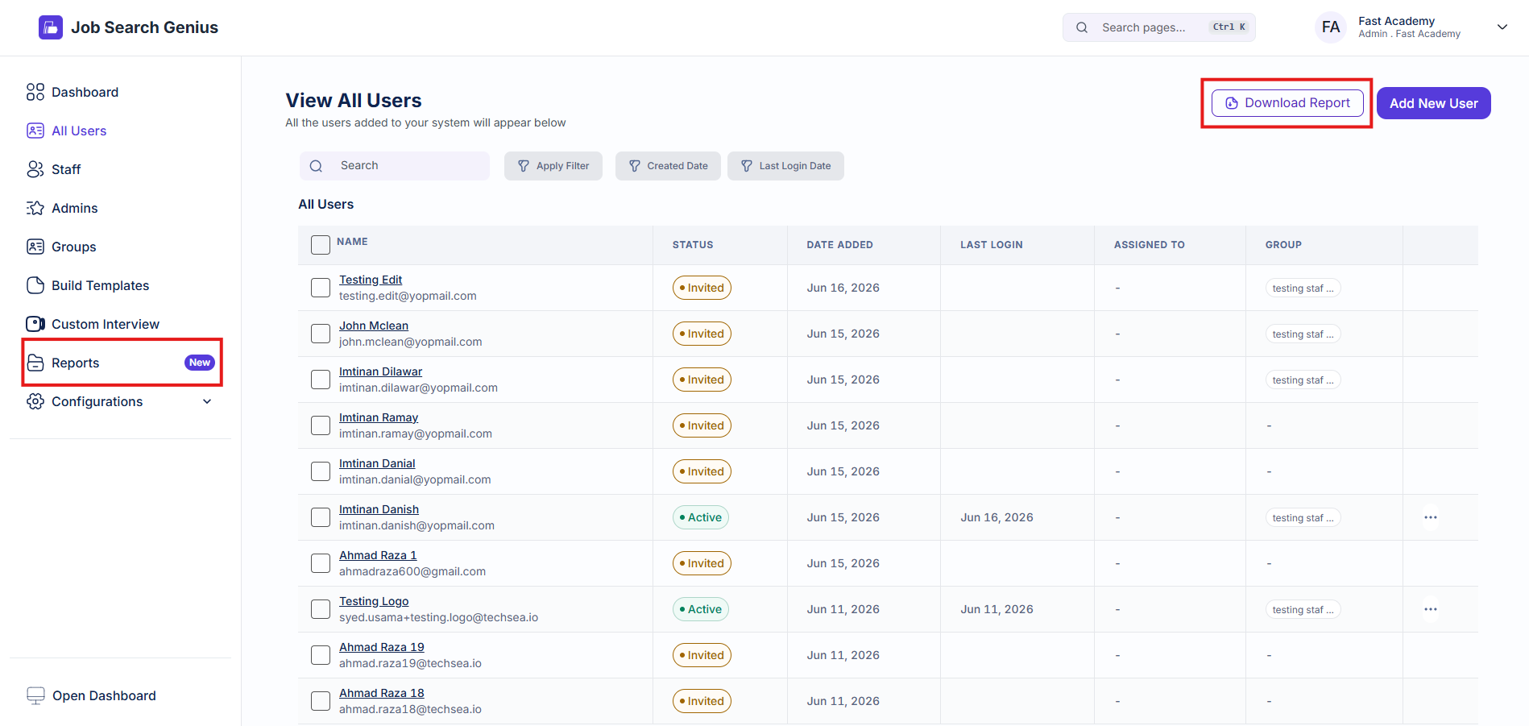
Task: Click the funnel icon on Last Login Date
Action: point(747,166)
